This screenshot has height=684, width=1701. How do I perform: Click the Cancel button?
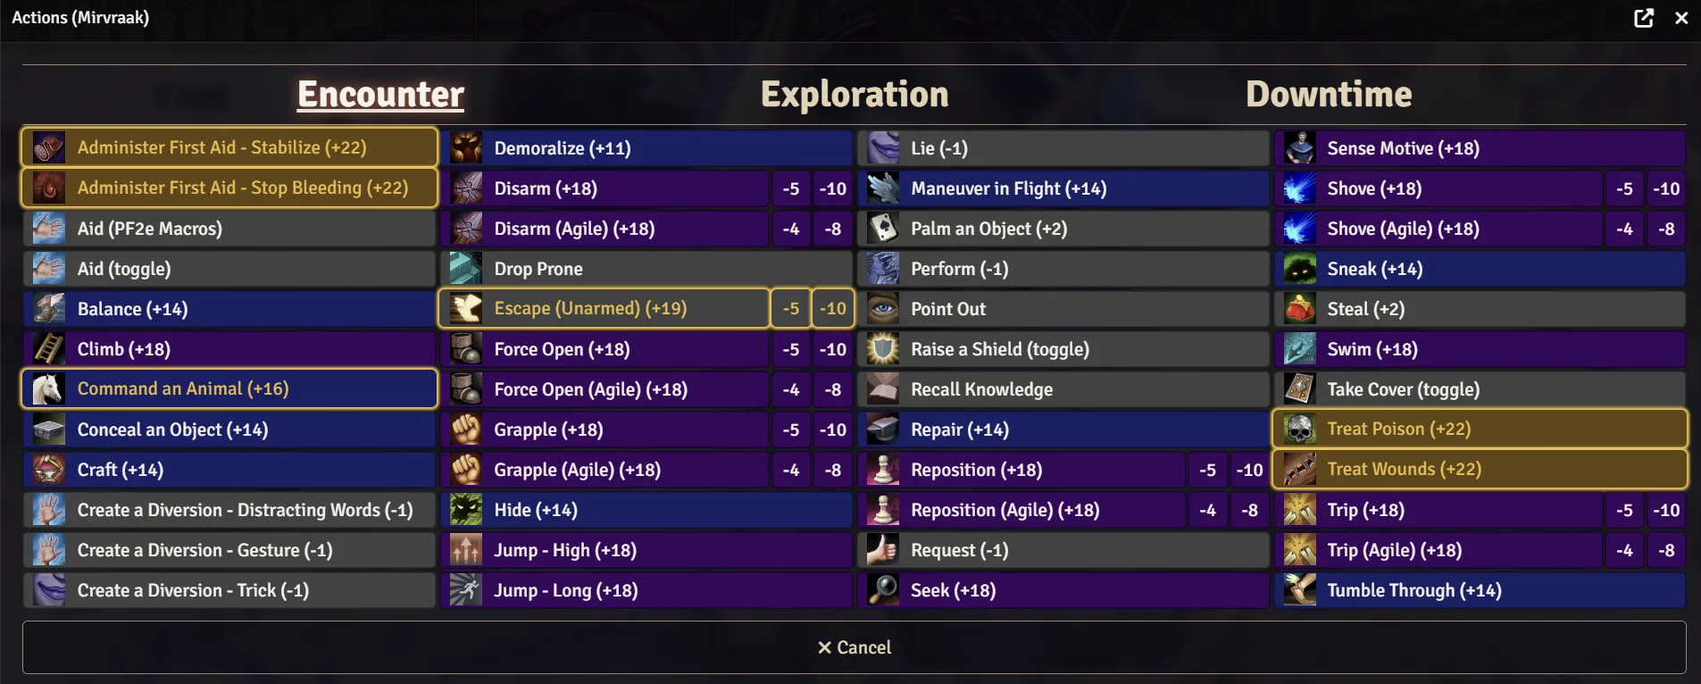855,647
